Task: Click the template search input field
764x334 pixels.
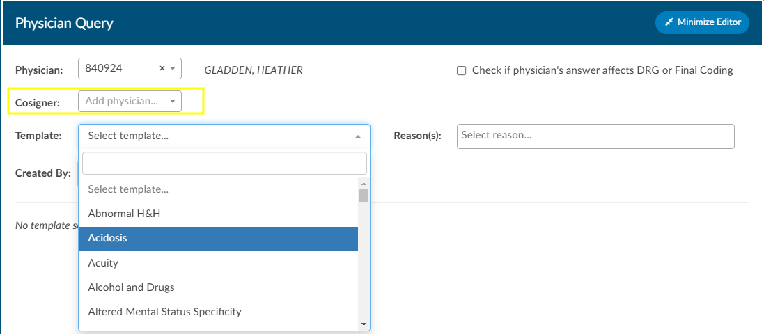Action: (224, 164)
